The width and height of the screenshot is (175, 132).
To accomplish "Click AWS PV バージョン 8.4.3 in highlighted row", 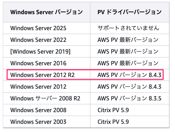I will pyautogui.click(x=129, y=75).
